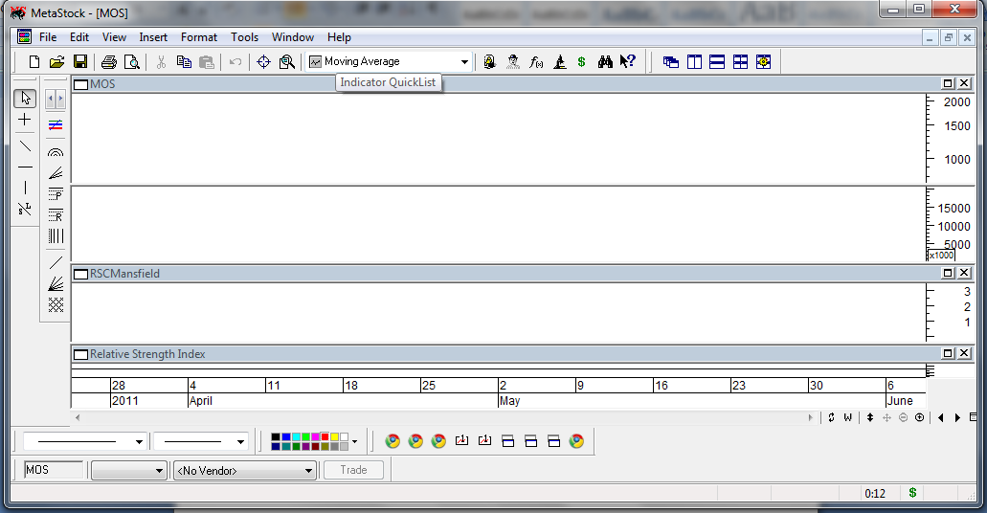Expand the Moving Average indicator dropdown
Viewport: 987px width, 513px height.
tap(464, 61)
